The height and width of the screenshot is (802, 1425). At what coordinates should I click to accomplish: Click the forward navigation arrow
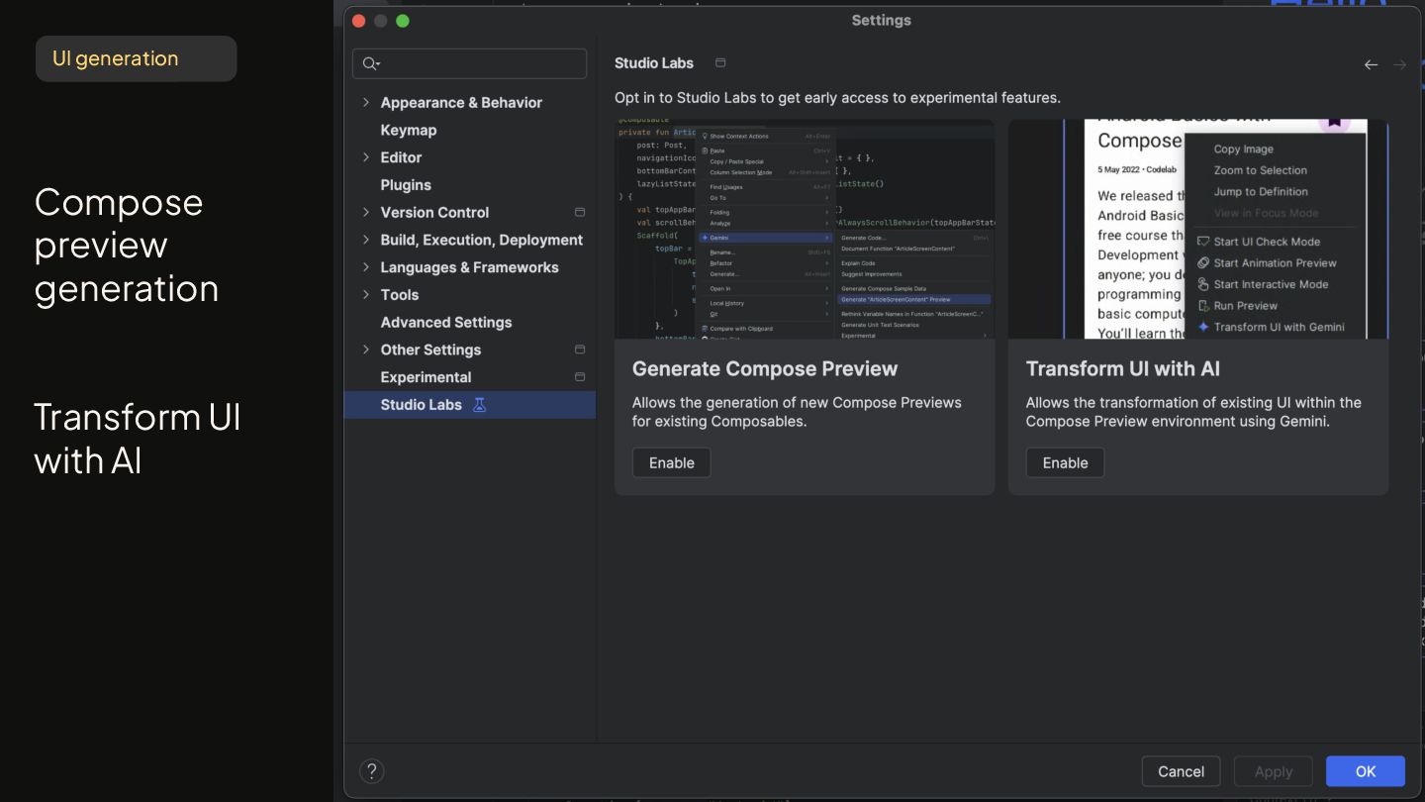[x=1399, y=64]
